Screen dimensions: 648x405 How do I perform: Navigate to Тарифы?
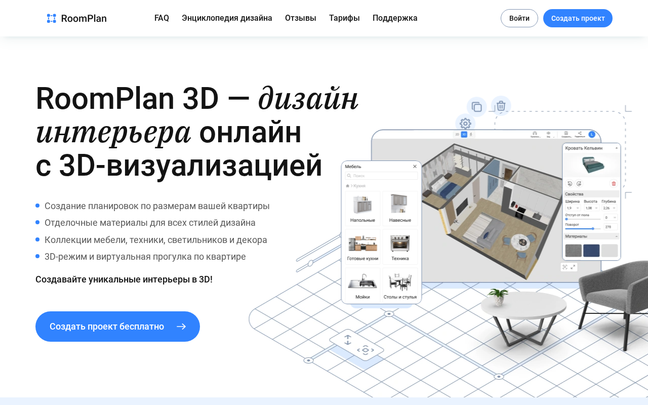(x=344, y=18)
